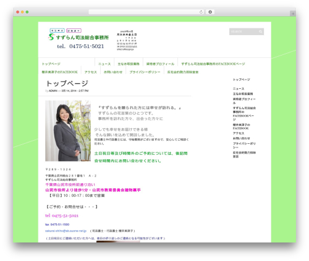
Task: Click the ADMIN author link
Action: [53, 91]
